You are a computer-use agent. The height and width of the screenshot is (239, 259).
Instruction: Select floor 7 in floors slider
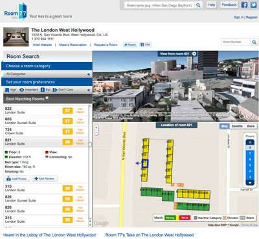pos(250,154)
